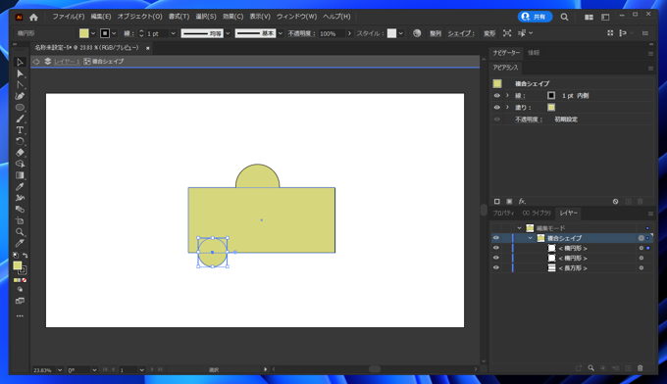The height and width of the screenshot is (384, 667).
Task: Open stroke color dropdown in control bar
Action: [x=114, y=33]
